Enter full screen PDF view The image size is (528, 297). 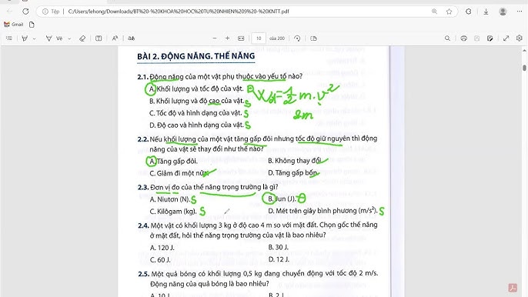506,38
